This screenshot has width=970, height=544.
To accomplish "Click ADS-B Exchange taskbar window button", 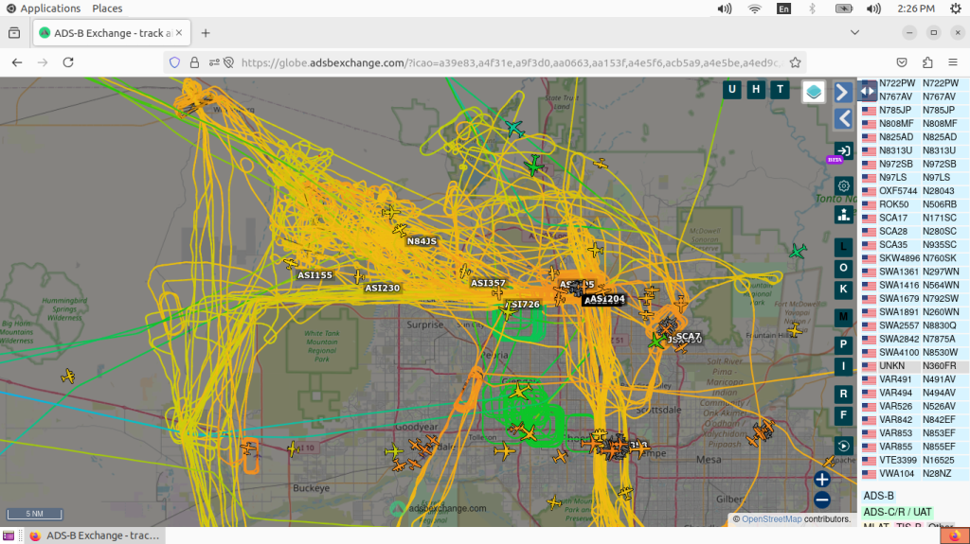I will click(x=95, y=535).
